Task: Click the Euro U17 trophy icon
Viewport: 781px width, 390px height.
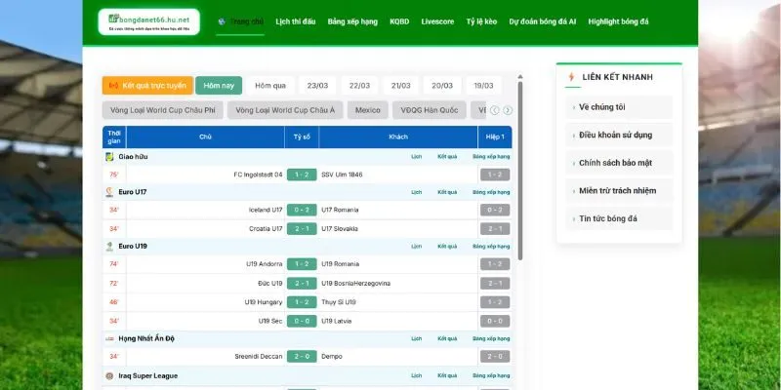Action: pos(109,192)
